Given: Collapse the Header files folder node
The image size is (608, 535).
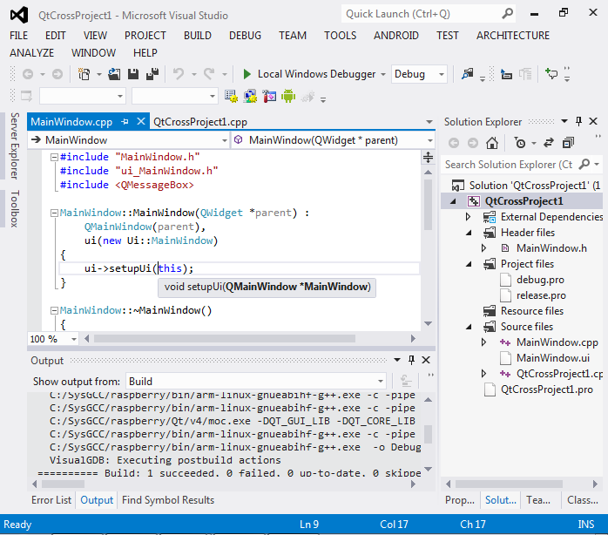Looking at the screenshot, I should (468, 233).
